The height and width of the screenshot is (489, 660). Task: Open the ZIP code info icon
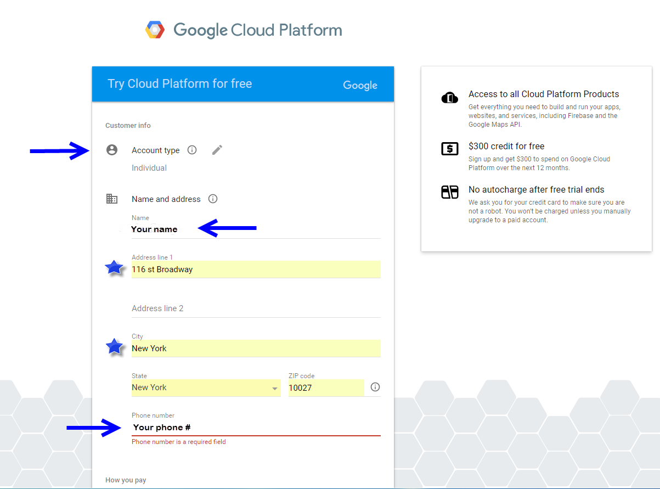click(375, 387)
